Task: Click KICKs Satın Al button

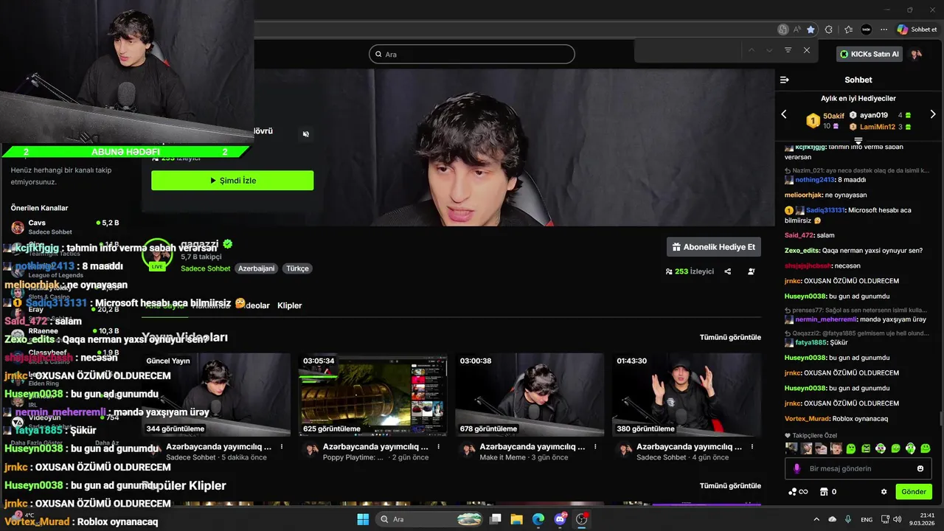Action: point(870,55)
